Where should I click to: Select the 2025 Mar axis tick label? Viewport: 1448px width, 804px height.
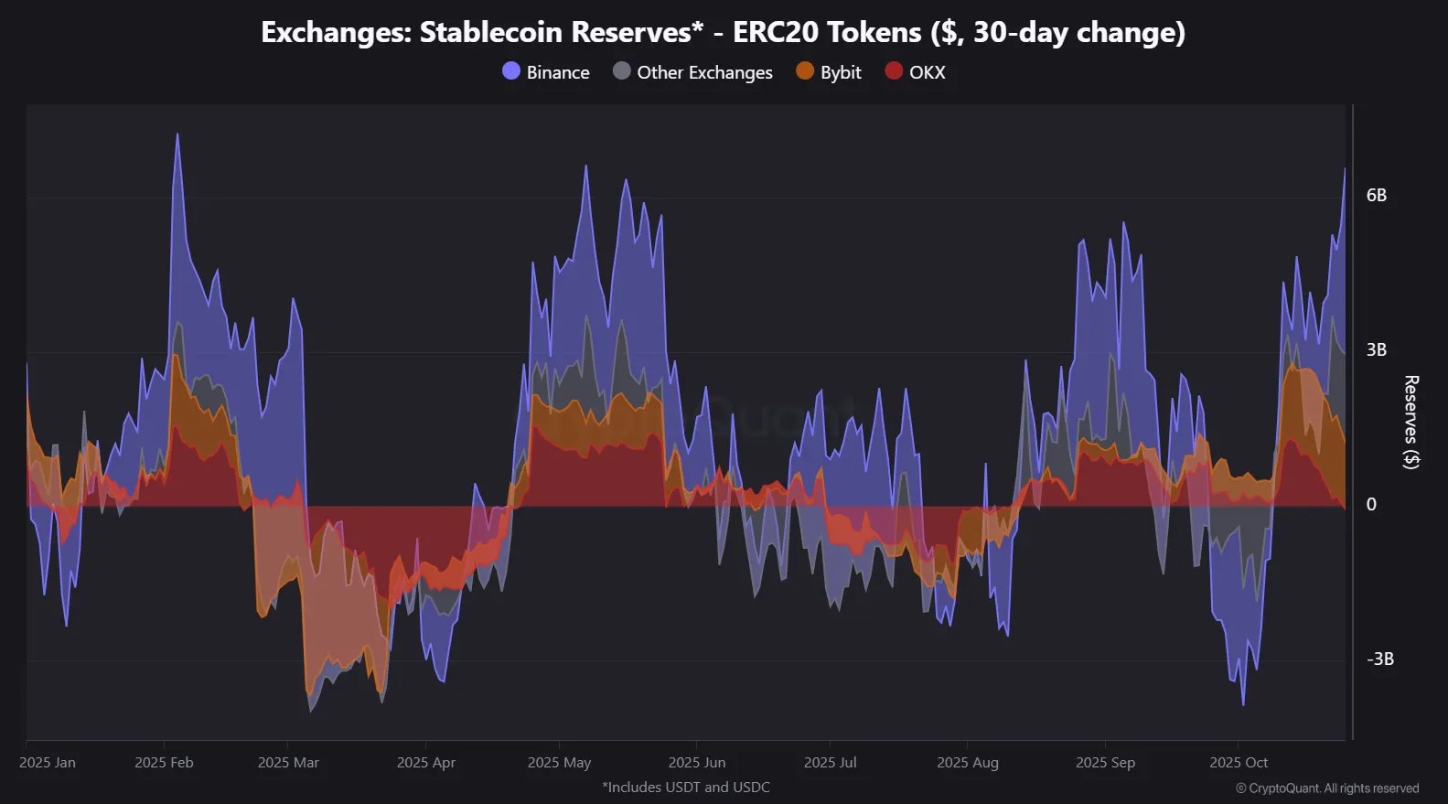pos(288,762)
